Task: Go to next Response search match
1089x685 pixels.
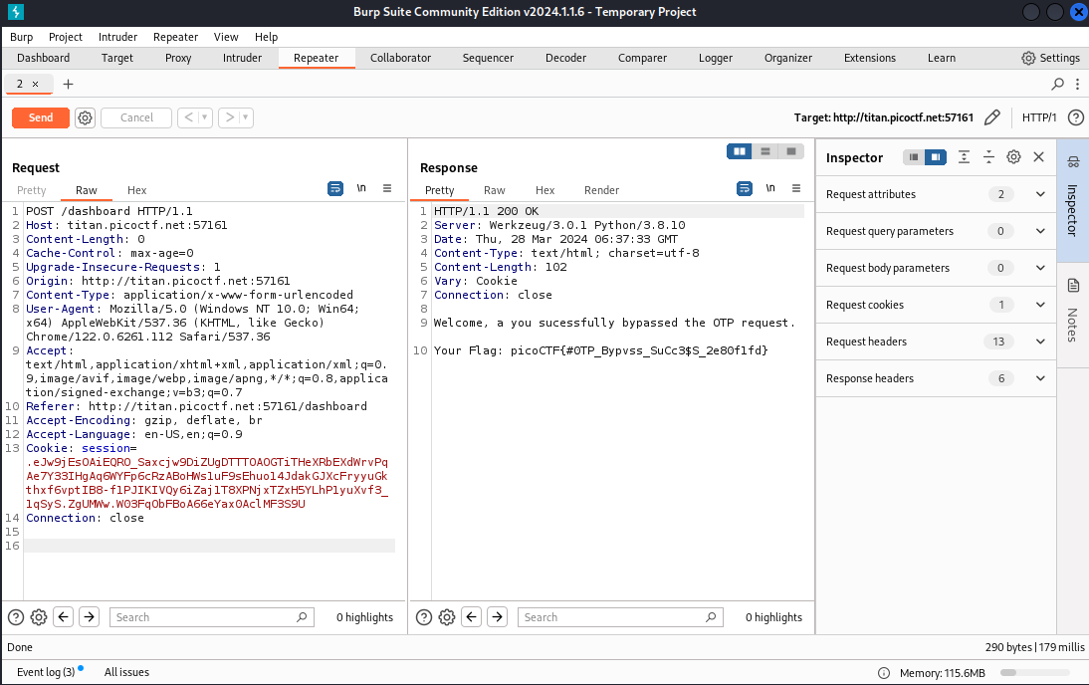Action: click(498, 617)
